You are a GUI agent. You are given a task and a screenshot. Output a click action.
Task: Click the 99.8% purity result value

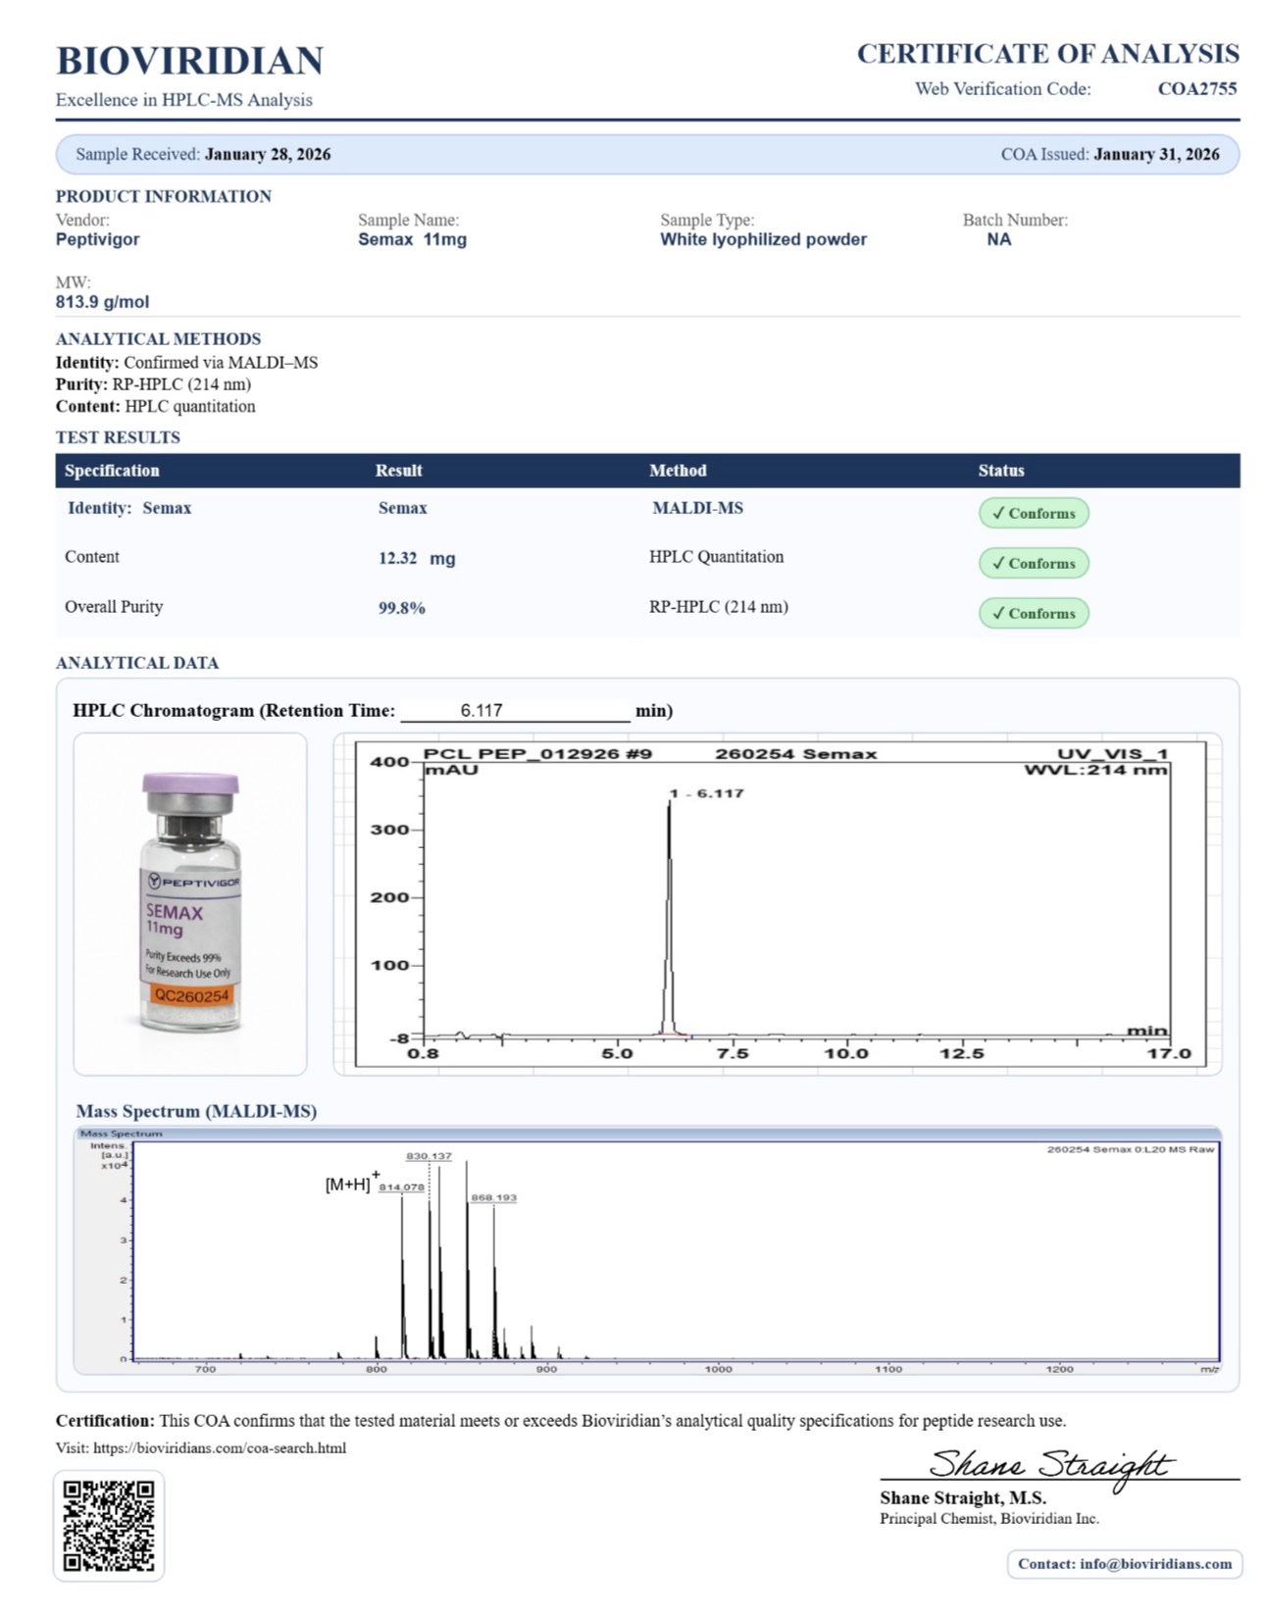[401, 608]
